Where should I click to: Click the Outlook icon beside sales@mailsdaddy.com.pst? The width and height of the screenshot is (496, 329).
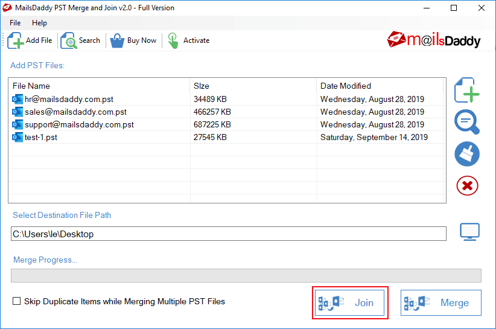click(17, 112)
